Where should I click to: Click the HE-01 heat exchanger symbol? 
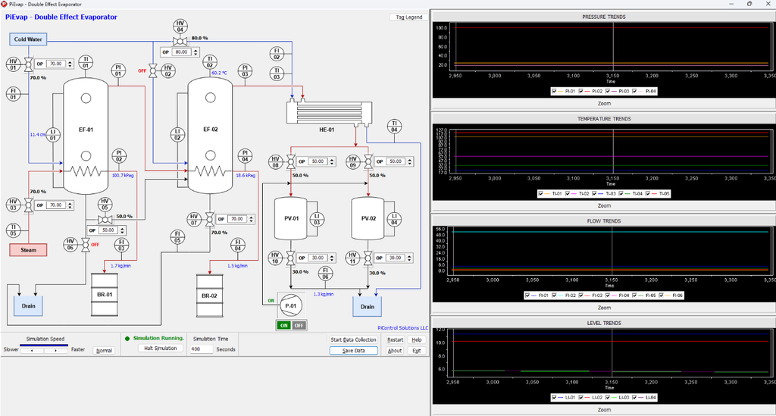tap(329, 112)
